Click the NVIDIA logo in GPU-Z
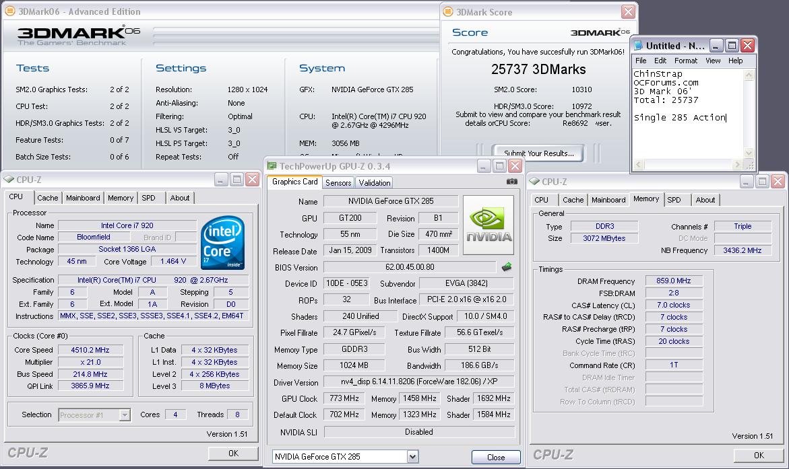 (488, 225)
